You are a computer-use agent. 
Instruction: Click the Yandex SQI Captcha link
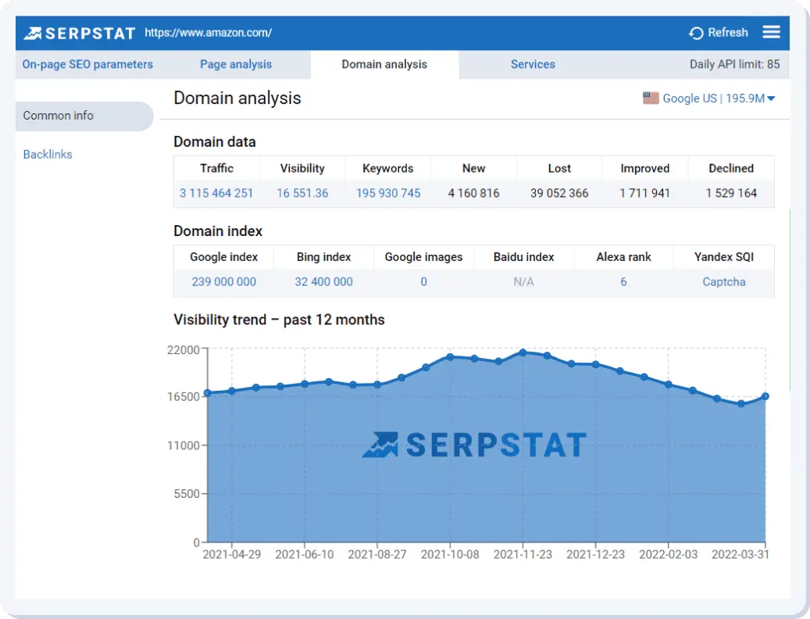pos(724,282)
